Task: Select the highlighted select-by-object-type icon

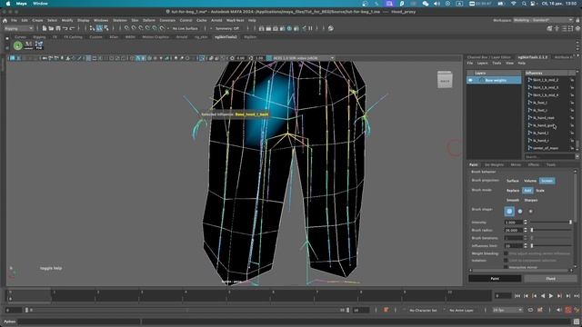Action: [99, 28]
